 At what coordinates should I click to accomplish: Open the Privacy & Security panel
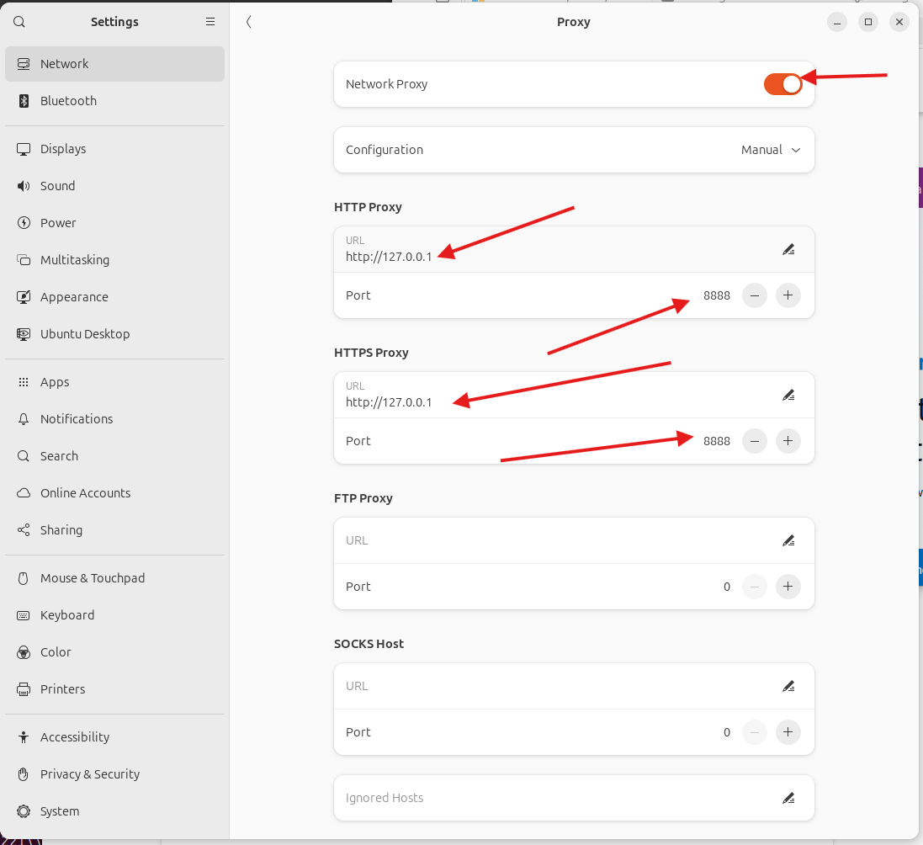(90, 774)
